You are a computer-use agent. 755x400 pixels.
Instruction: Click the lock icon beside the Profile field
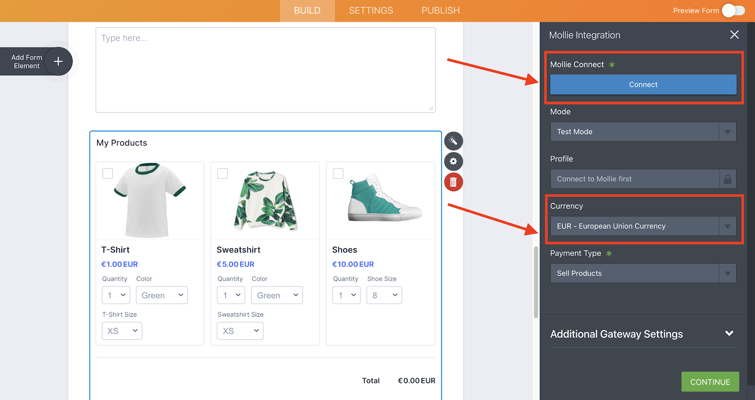click(728, 179)
